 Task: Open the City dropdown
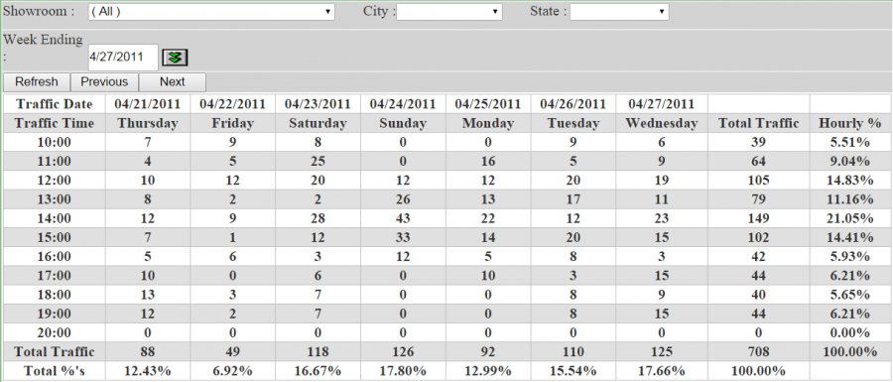(449, 11)
